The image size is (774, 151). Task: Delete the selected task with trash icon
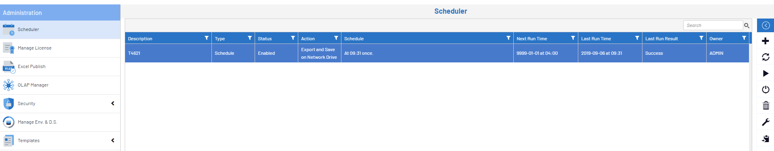click(766, 105)
